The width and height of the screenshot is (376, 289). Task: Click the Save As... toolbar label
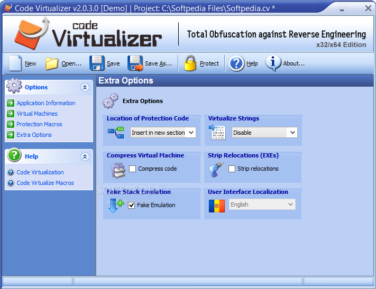(x=158, y=63)
